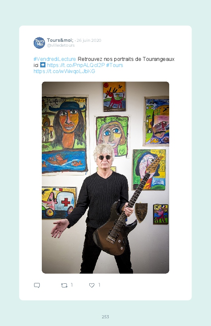Click the retweet arrows icon

(64, 285)
